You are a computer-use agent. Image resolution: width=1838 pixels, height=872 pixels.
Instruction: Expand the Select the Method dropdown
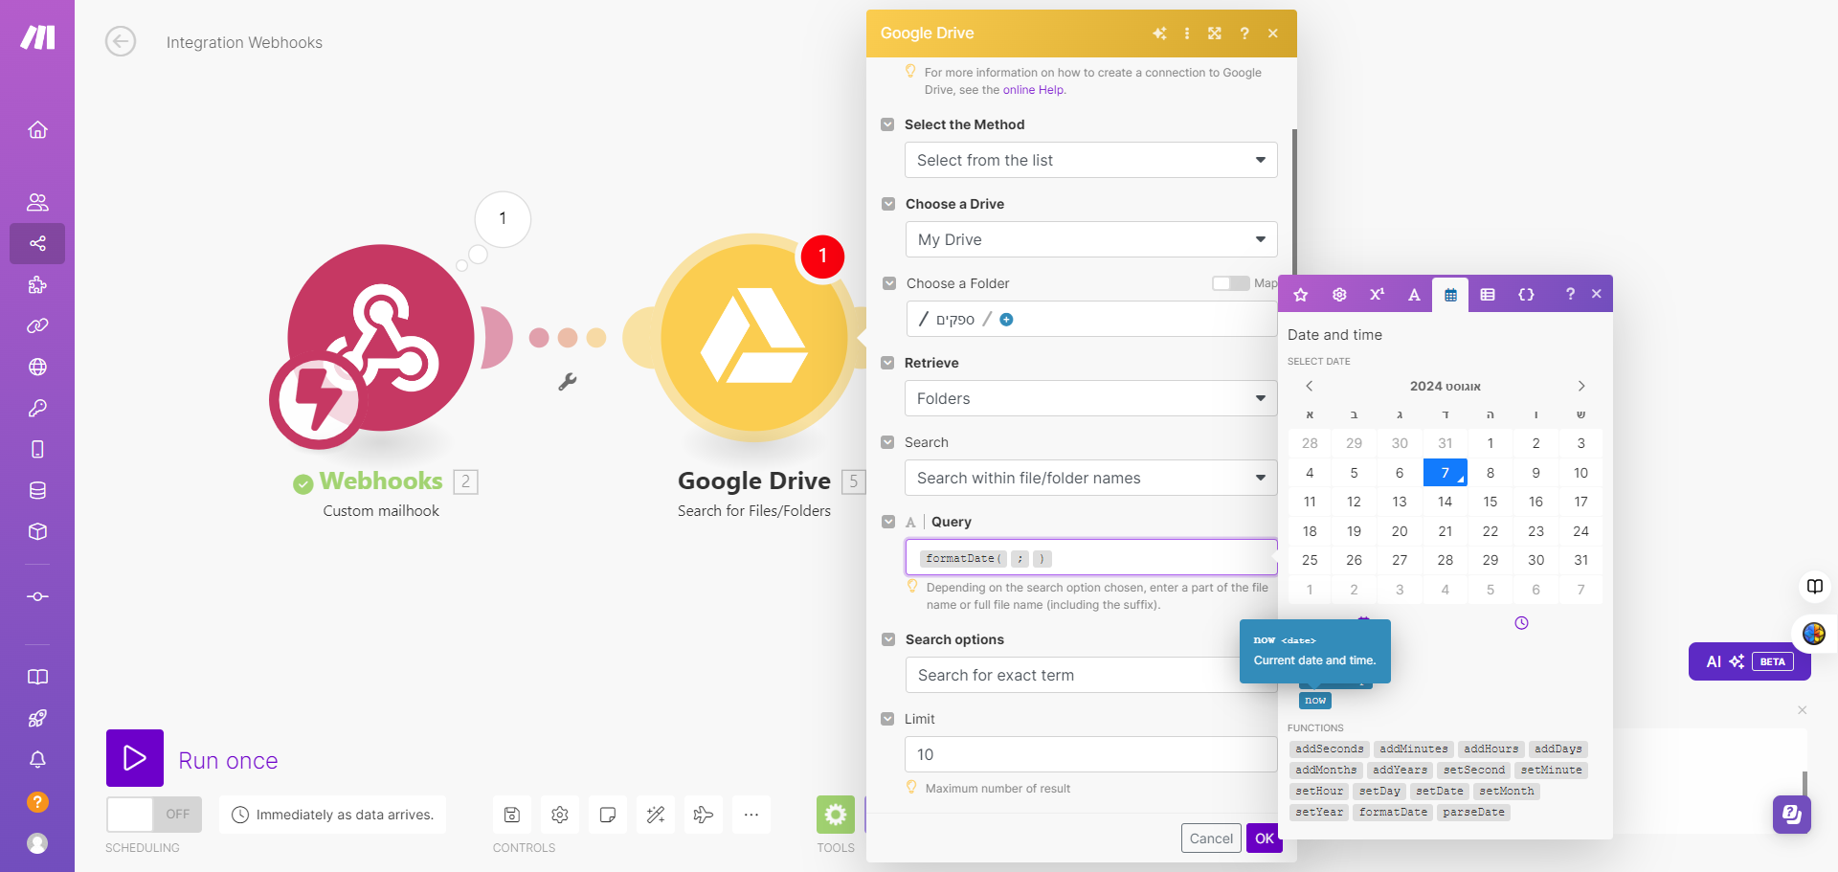[1090, 161]
